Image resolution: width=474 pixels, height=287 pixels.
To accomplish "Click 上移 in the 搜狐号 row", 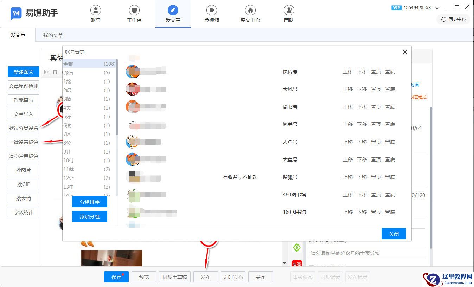I will pos(348,177).
